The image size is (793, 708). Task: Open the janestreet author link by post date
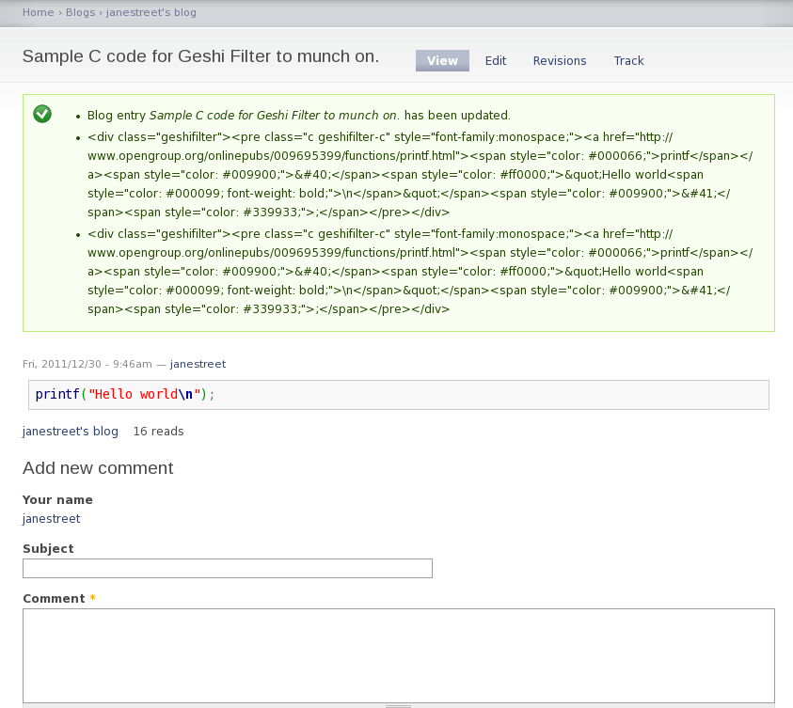pos(198,364)
